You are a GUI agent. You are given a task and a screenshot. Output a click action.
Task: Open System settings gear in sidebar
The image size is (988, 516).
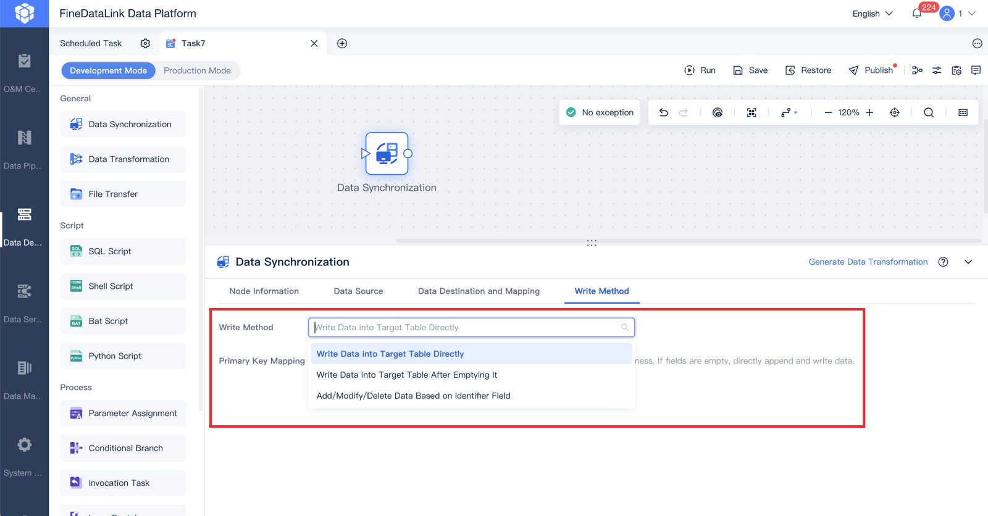point(24,445)
